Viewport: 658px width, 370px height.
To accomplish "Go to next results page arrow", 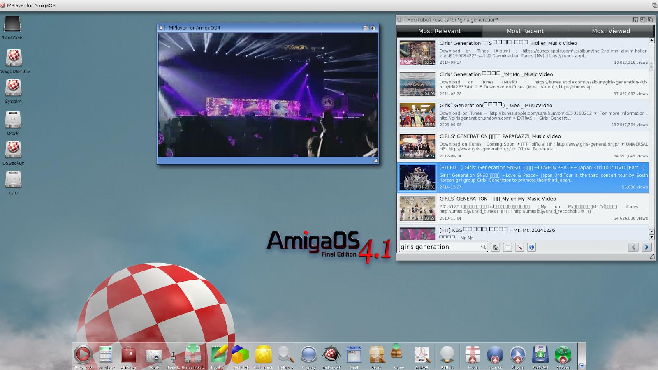I will tap(646, 247).
